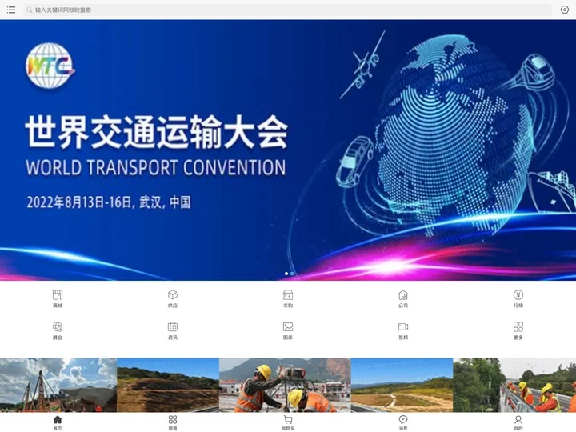The height and width of the screenshot is (432, 576).
Task: Open the grassy field with path photo
Action: pyautogui.click(x=402, y=385)
